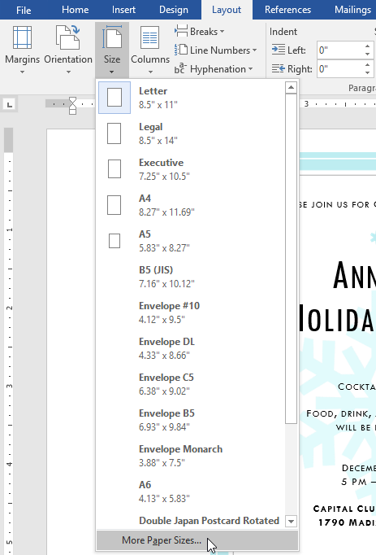This screenshot has height=555, width=376.
Task: Click the Indent Right icon
Action: [x=279, y=68]
